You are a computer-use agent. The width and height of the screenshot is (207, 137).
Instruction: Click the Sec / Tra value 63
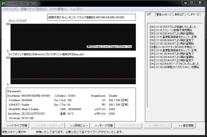tap(69, 105)
